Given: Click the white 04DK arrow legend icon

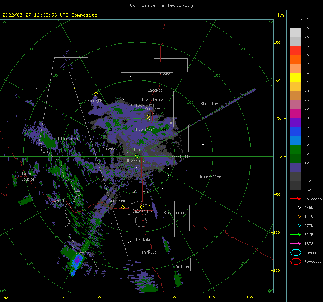Looking at the screenshot, I should 296,208.
